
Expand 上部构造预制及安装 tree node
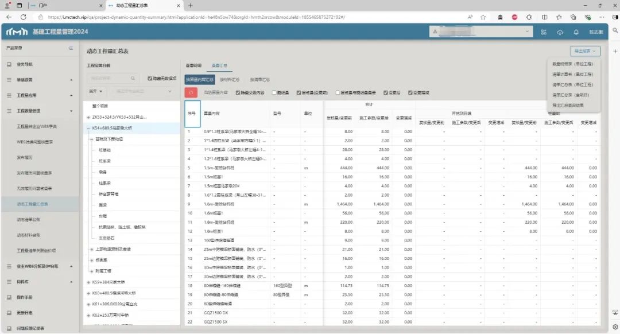[x=91, y=250]
